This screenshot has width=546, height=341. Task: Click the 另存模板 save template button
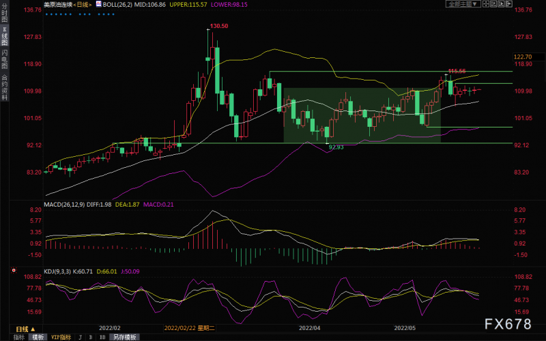tap(125, 337)
